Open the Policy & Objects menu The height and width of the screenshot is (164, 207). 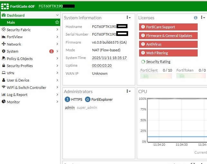coord(30,58)
